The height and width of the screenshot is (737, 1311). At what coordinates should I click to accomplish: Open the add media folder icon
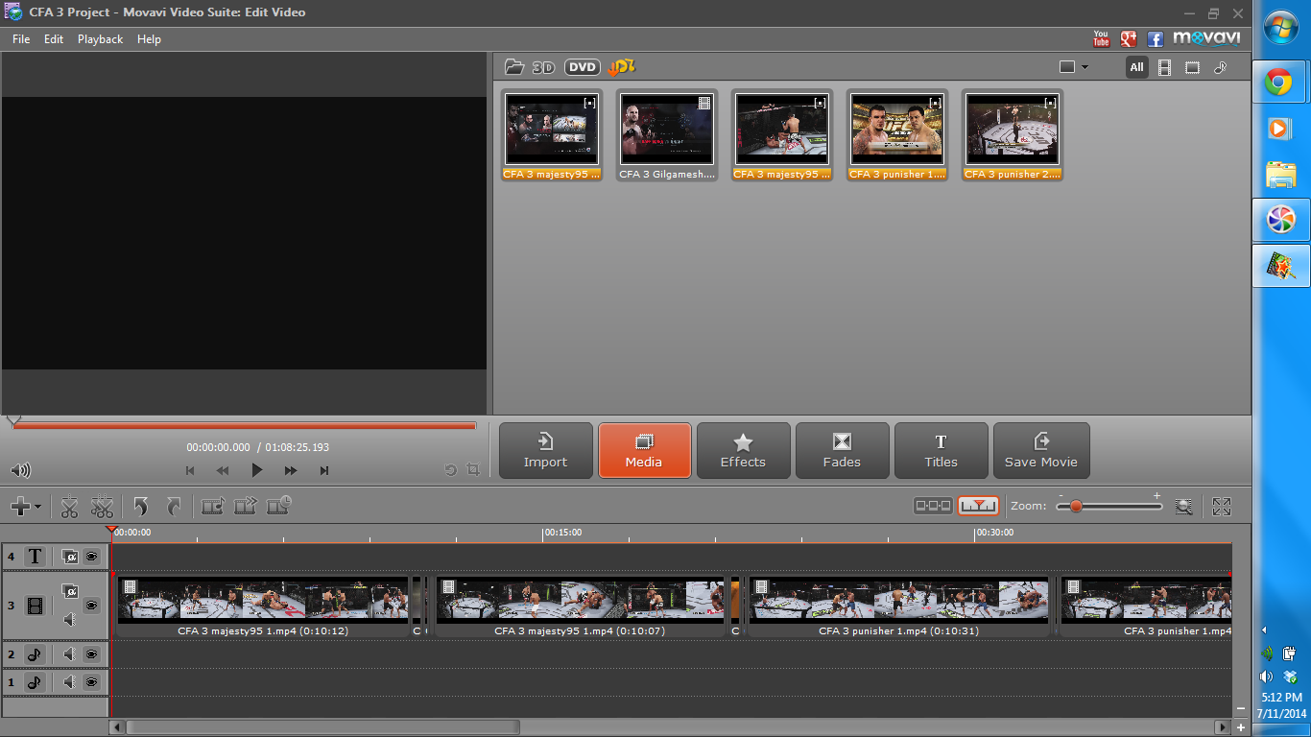tap(515, 67)
